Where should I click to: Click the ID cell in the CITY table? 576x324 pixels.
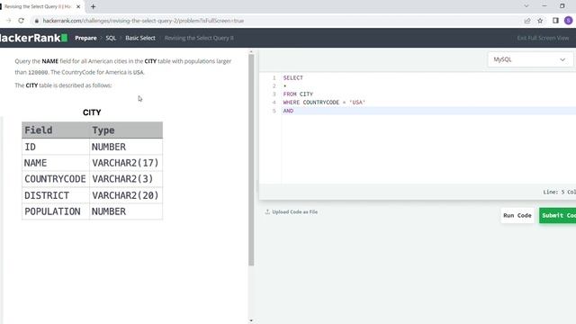click(56, 147)
